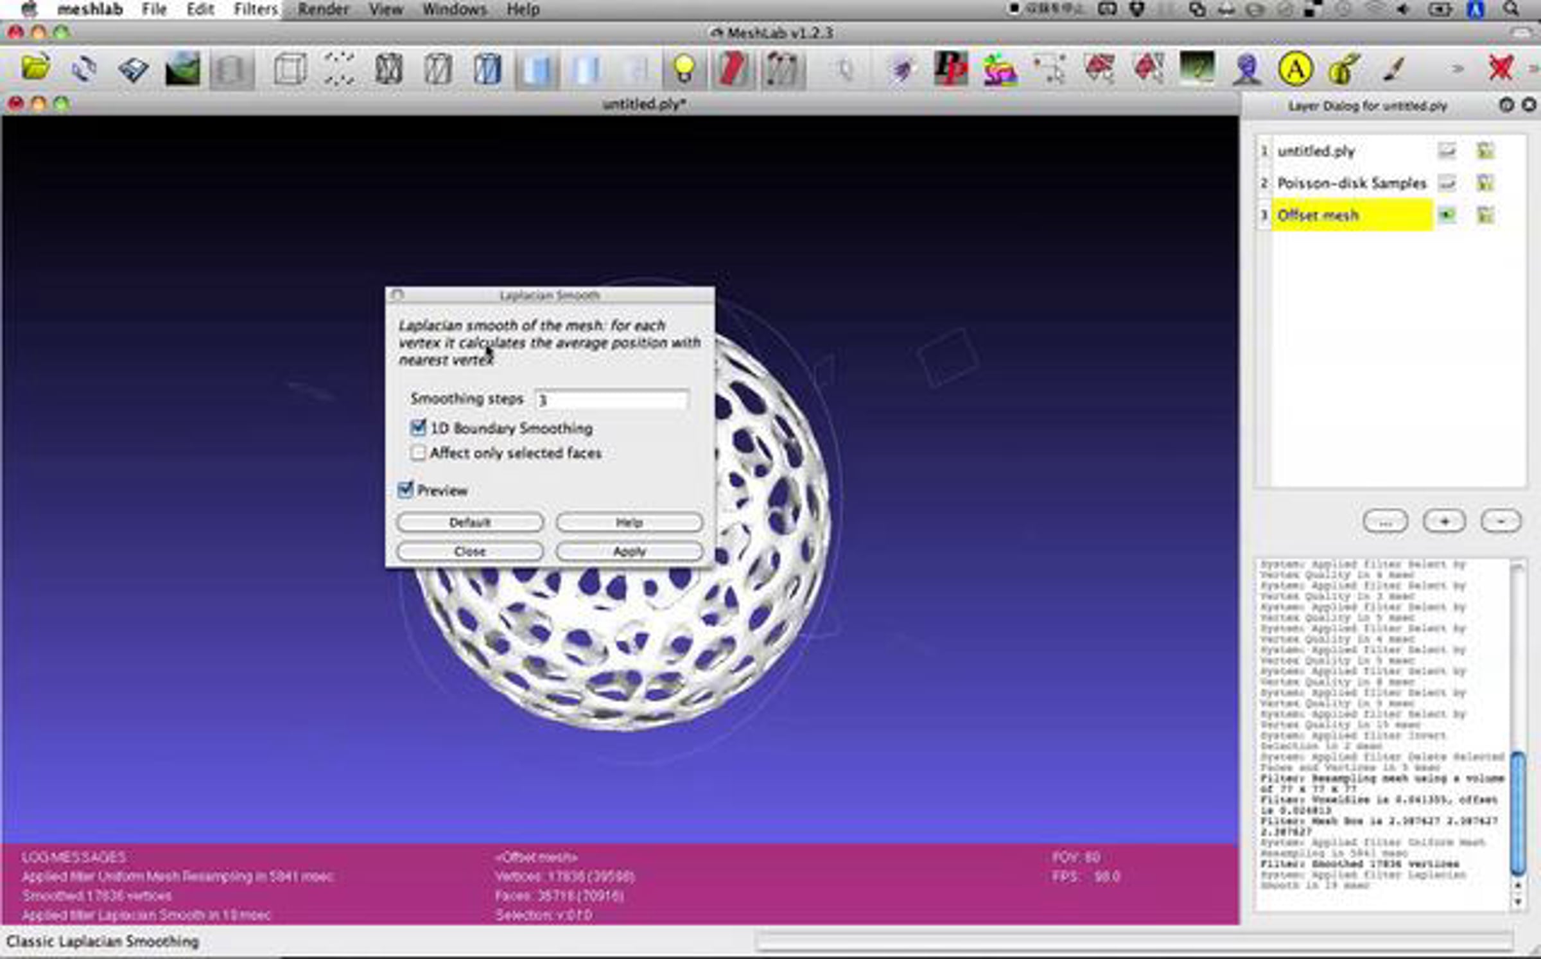
Task: Select the yellow circled A annotation tool
Action: tap(1295, 69)
